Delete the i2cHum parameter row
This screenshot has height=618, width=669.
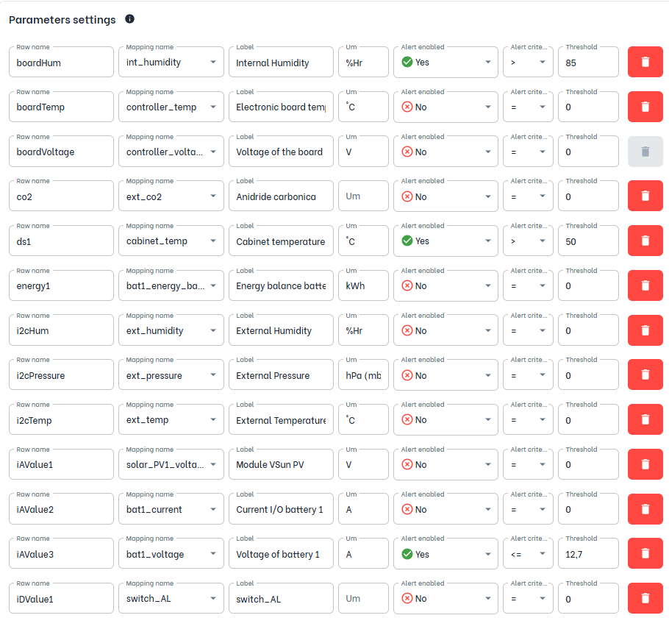[645, 330]
